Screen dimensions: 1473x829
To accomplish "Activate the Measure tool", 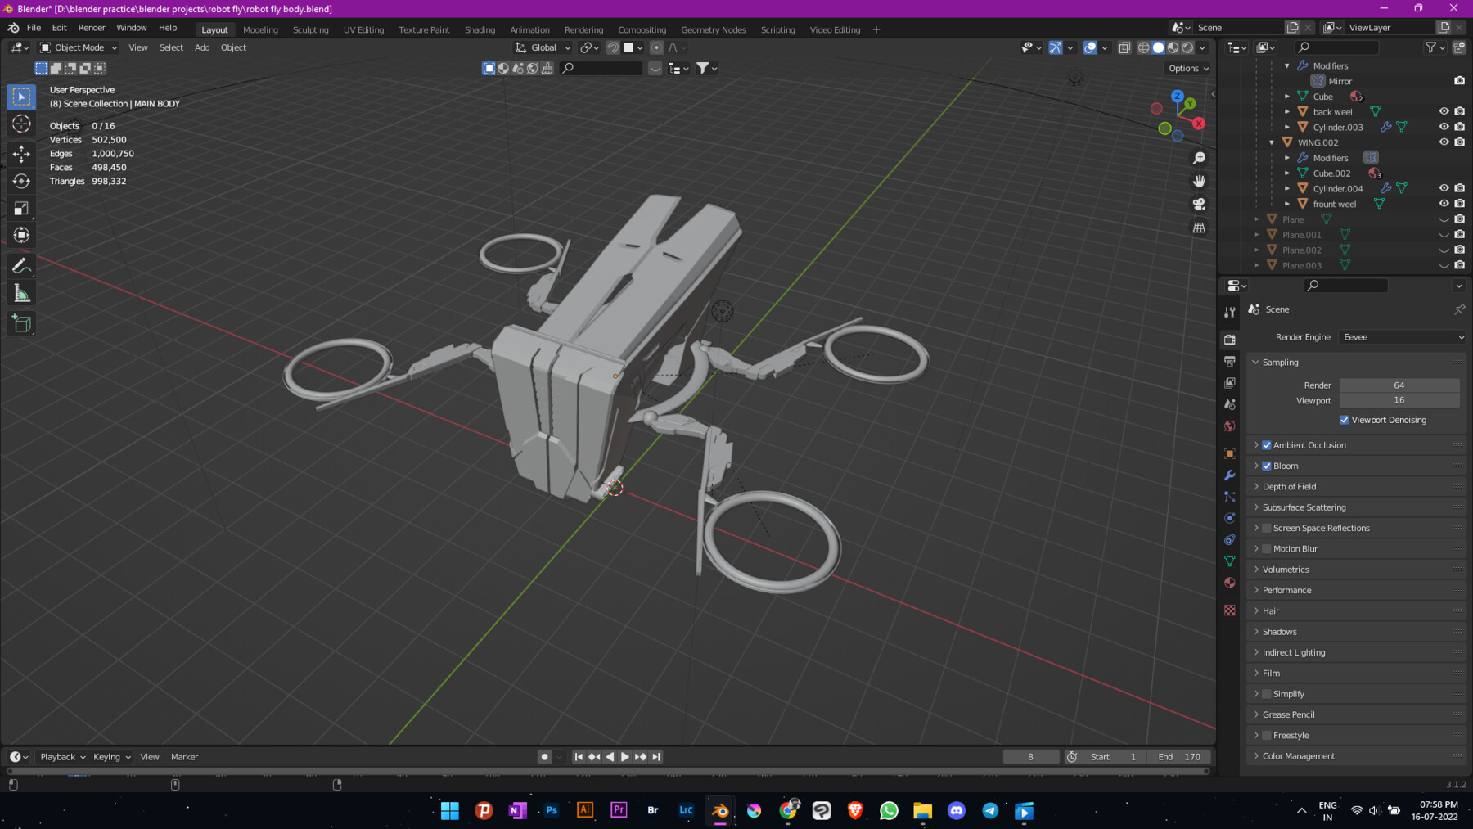I will (21, 291).
